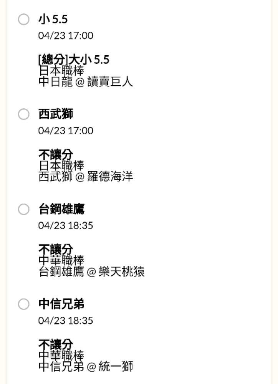The height and width of the screenshot is (384, 278).
Task: Click 不讓分 label under 中信兄弟
Action: point(56,344)
